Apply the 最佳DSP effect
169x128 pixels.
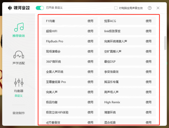click(148, 61)
